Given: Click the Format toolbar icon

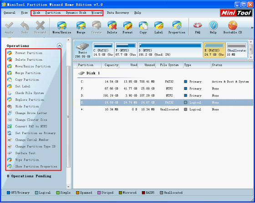Looking at the screenshot, I should 127,27.
